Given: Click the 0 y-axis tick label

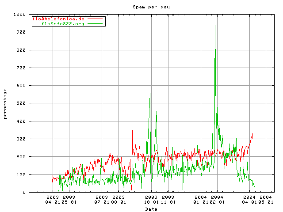Looking at the screenshot, I should pyautogui.click(x=24, y=193).
